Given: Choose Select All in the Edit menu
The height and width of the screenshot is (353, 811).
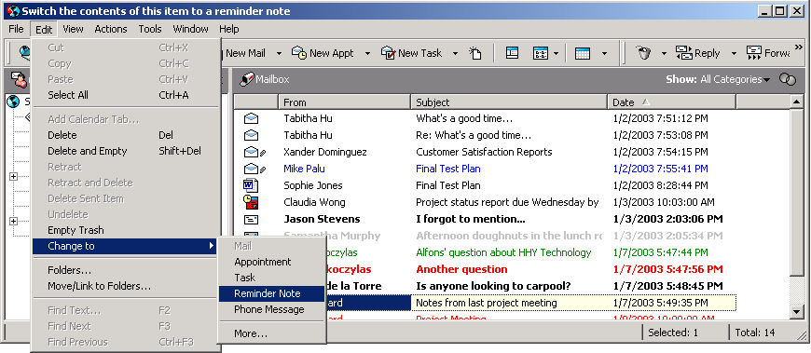Looking at the screenshot, I should [126, 95].
